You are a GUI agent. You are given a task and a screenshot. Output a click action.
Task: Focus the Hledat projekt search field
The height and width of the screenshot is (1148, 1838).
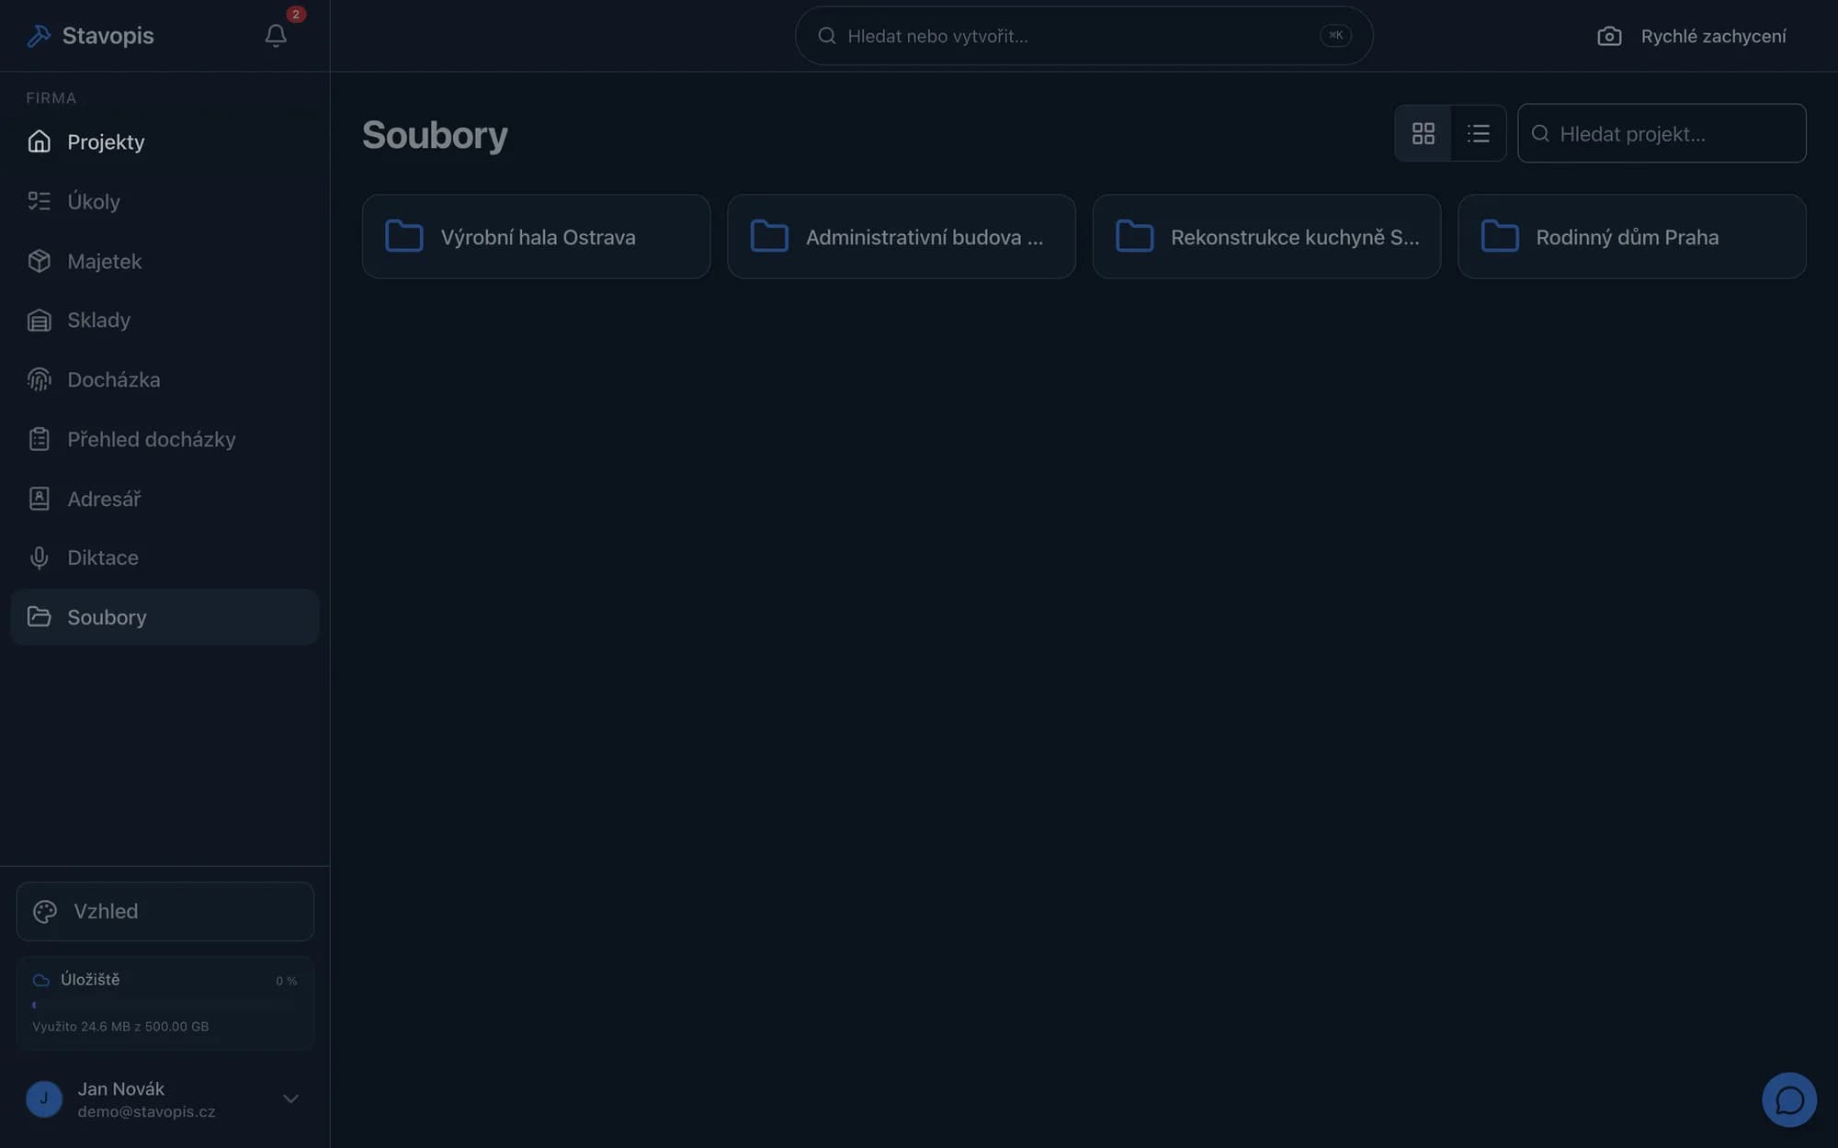pos(1662,133)
